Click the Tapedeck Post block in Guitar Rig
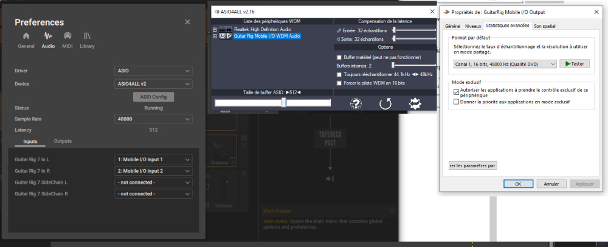 point(330,139)
